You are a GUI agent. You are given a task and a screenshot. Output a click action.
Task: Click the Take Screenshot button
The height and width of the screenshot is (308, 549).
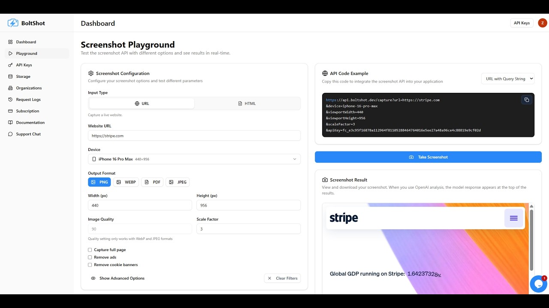pos(428,157)
